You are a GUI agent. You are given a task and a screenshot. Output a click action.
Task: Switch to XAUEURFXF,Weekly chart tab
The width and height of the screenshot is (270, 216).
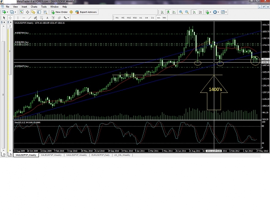51,155
